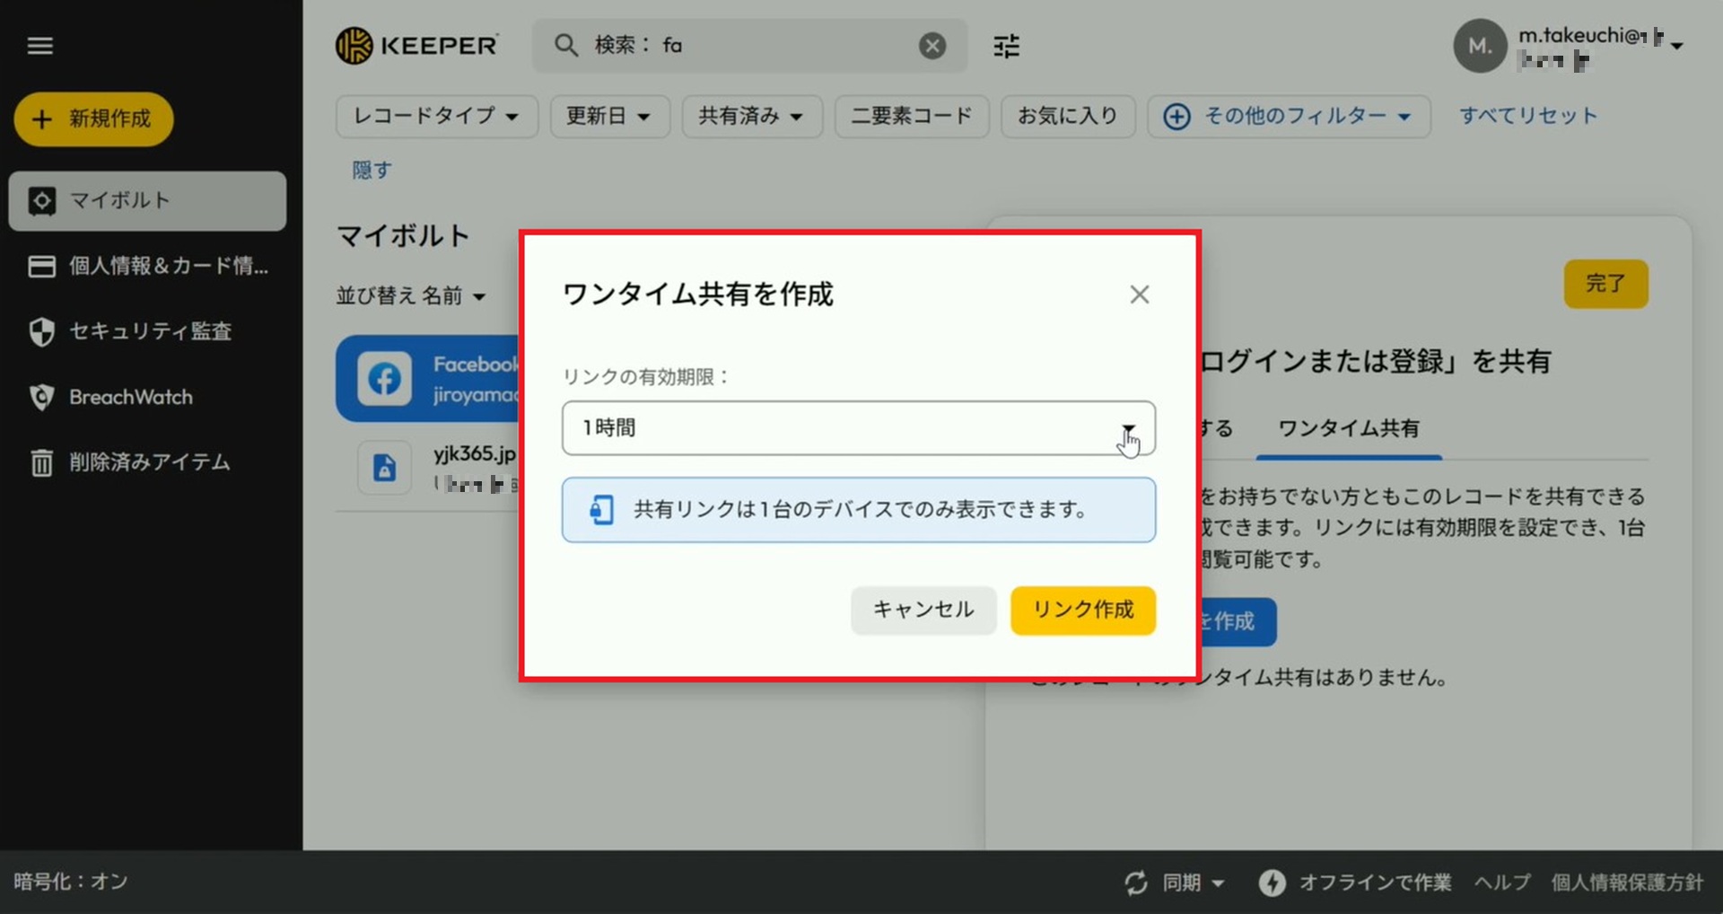Open the link expiration 1時間 dropdown

click(858, 428)
